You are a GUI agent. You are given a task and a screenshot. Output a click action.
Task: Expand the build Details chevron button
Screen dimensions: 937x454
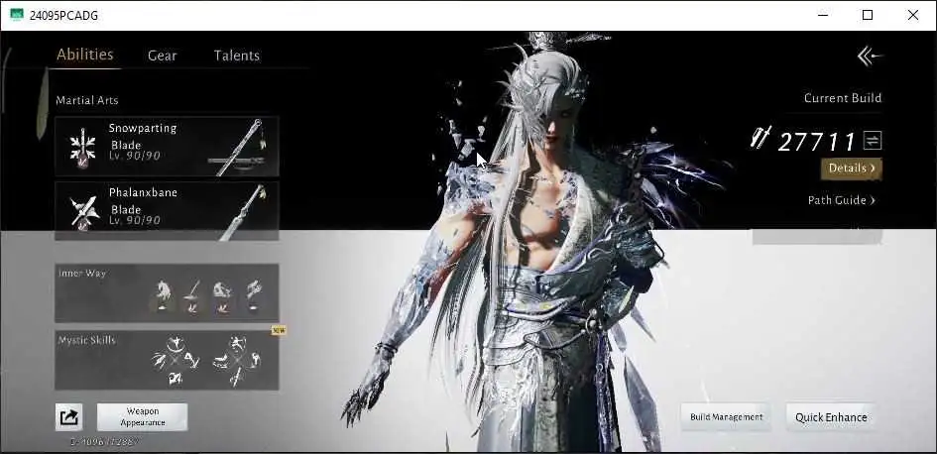pos(852,169)
